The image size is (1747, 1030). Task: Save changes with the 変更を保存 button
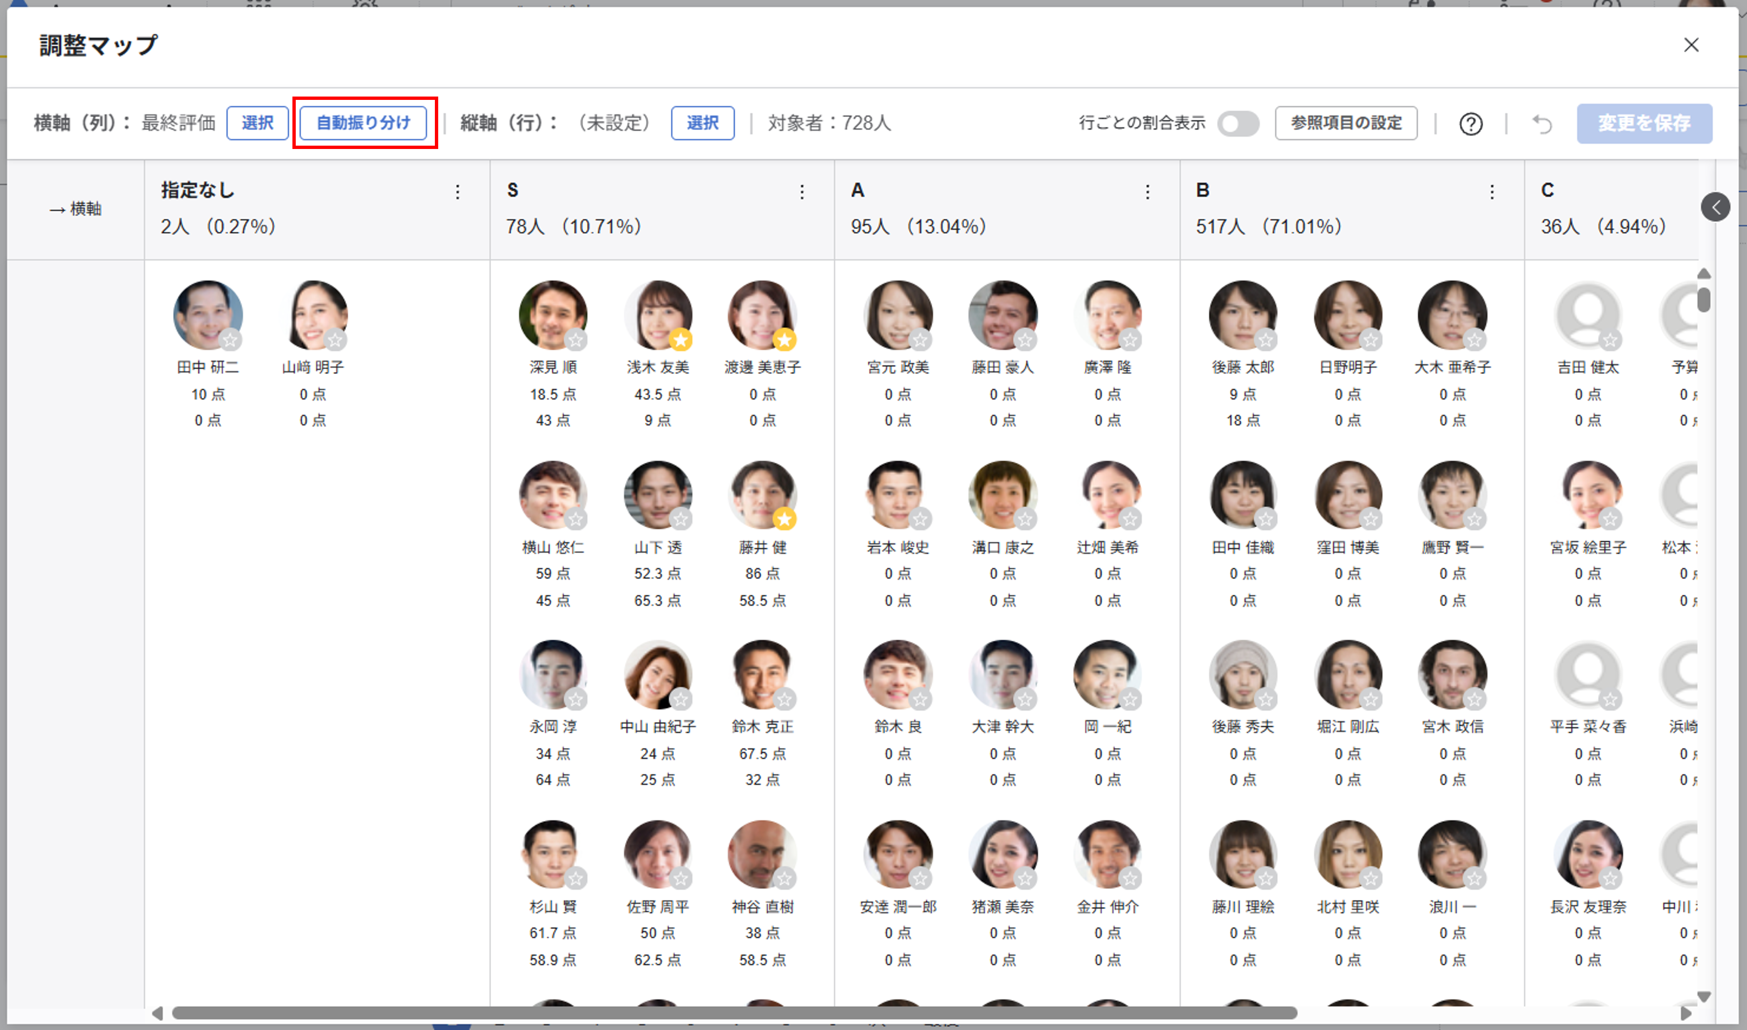(x=1644, y=123)
